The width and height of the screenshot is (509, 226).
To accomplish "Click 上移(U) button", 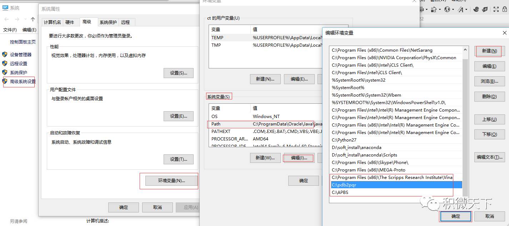I will [x=489, y=119].
